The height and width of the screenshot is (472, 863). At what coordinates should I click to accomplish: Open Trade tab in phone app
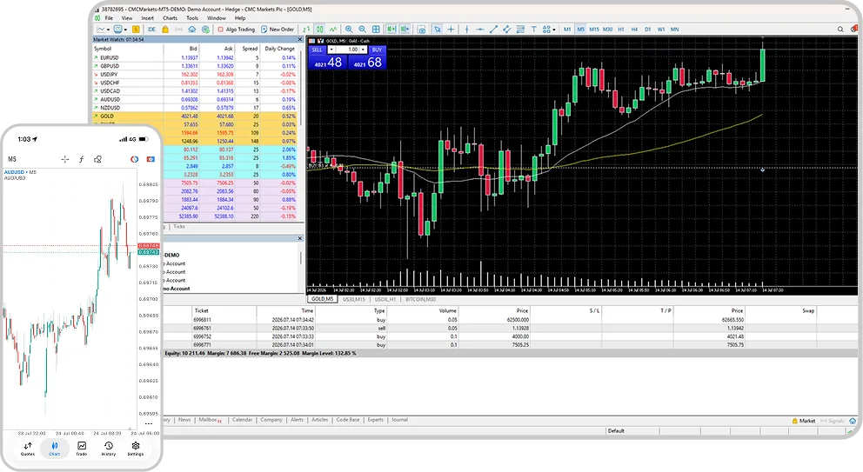82,449
